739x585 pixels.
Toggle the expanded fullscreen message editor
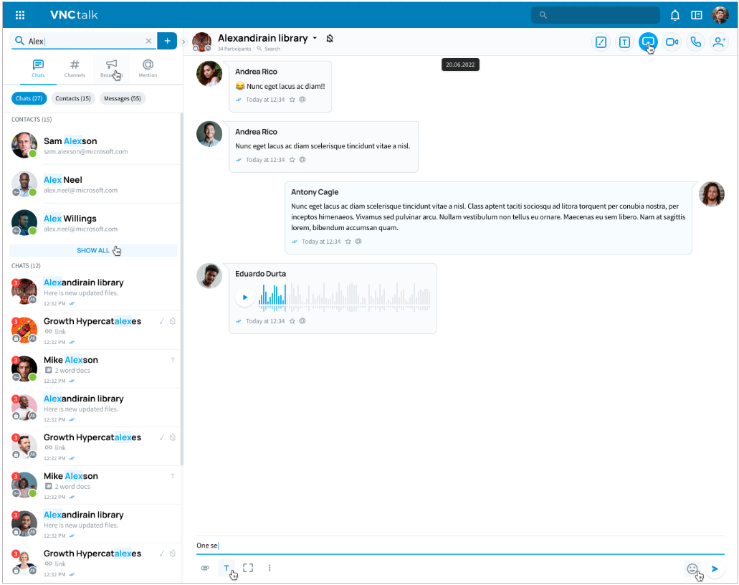coord(248,568)
